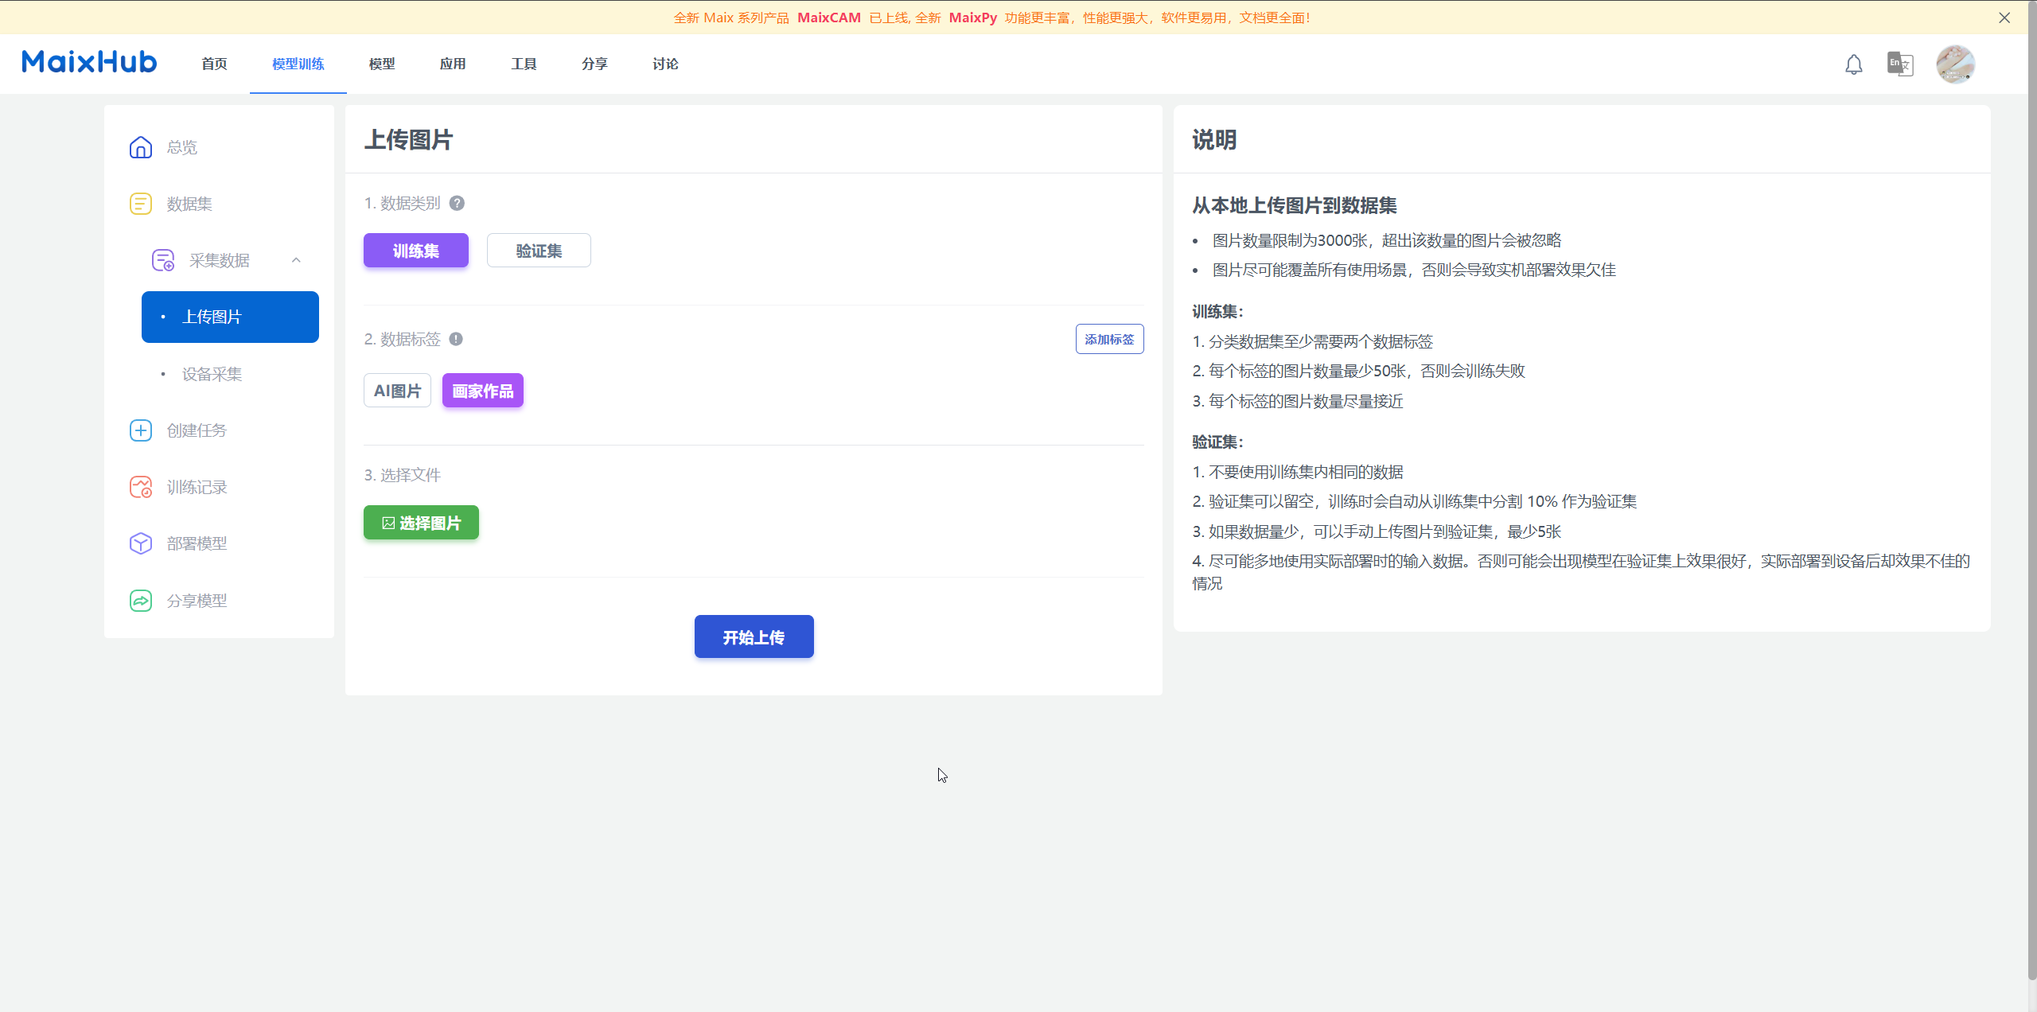This screenshot has width=2037, height=1012.
Task: Click the training records icon
Action: [x=141, y=487]
